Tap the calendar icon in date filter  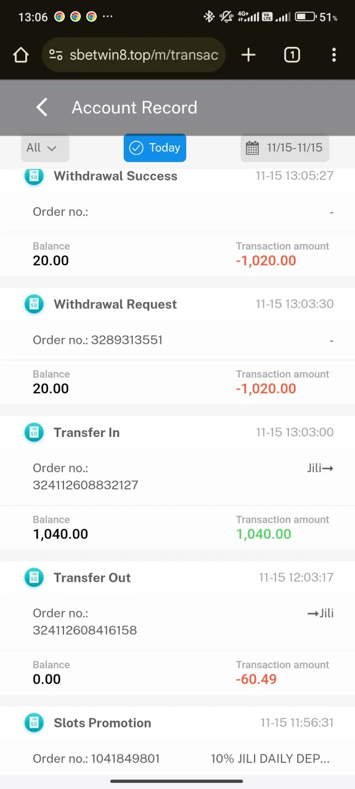point(252,148)
